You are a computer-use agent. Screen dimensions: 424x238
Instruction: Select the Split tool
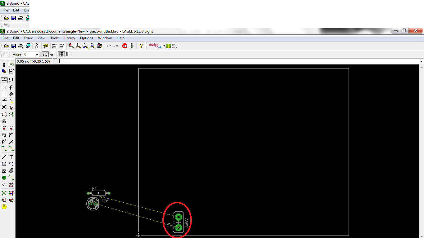[4, 142]
